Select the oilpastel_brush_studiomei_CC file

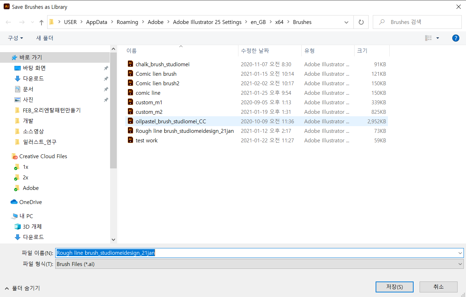(256, 122)
